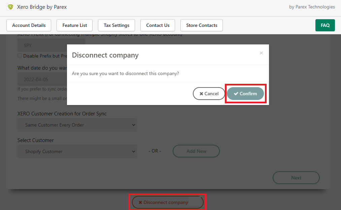Click the Add New customer button
This screenshot has width=341, height=210.
pyautogui.click(x=196, y=151)
